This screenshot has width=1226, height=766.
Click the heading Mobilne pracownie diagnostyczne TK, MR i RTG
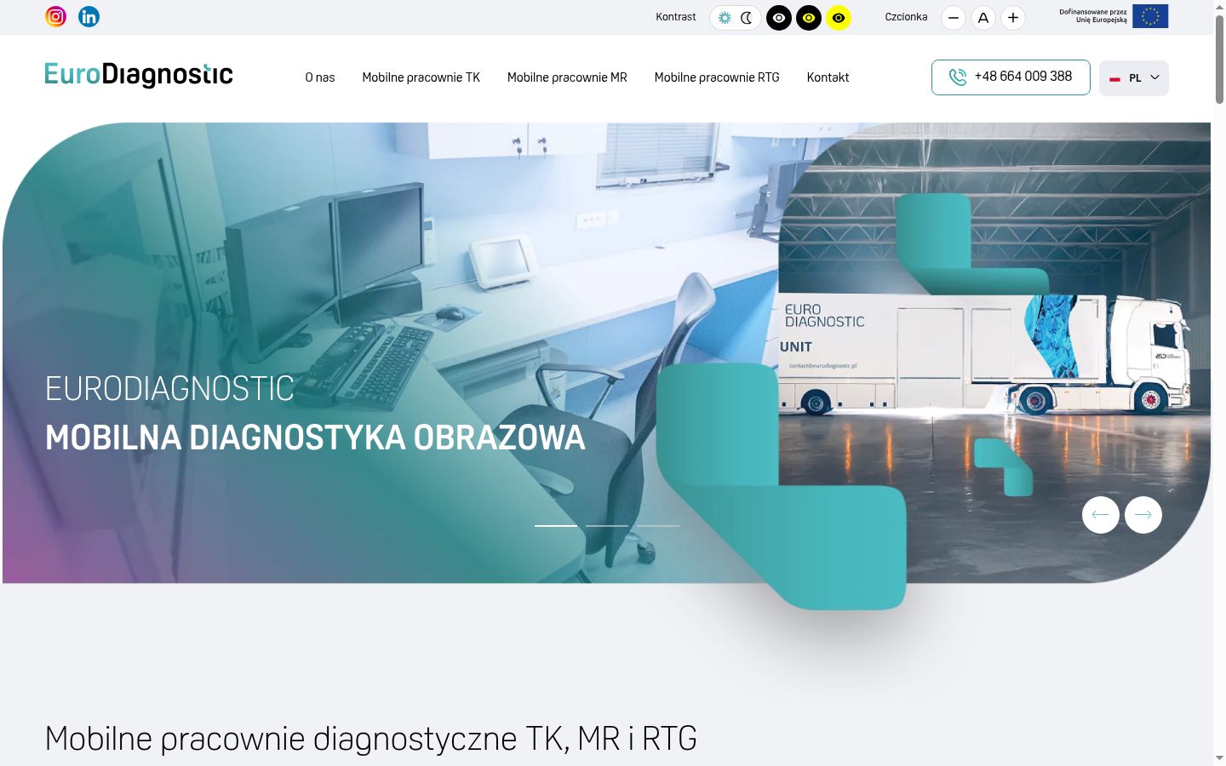(371, 739)
